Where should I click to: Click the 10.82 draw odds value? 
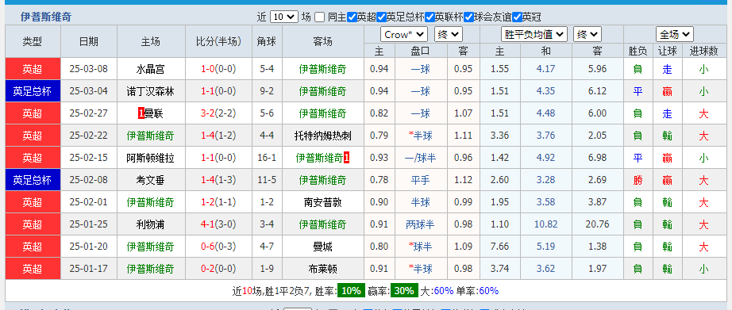point(545,224)
